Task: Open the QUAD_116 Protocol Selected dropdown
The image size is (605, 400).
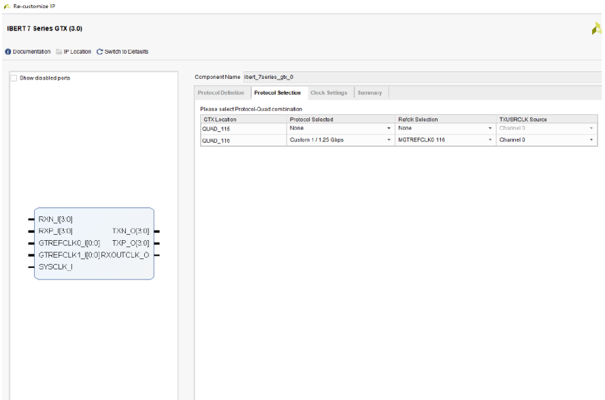Action: 340,140
